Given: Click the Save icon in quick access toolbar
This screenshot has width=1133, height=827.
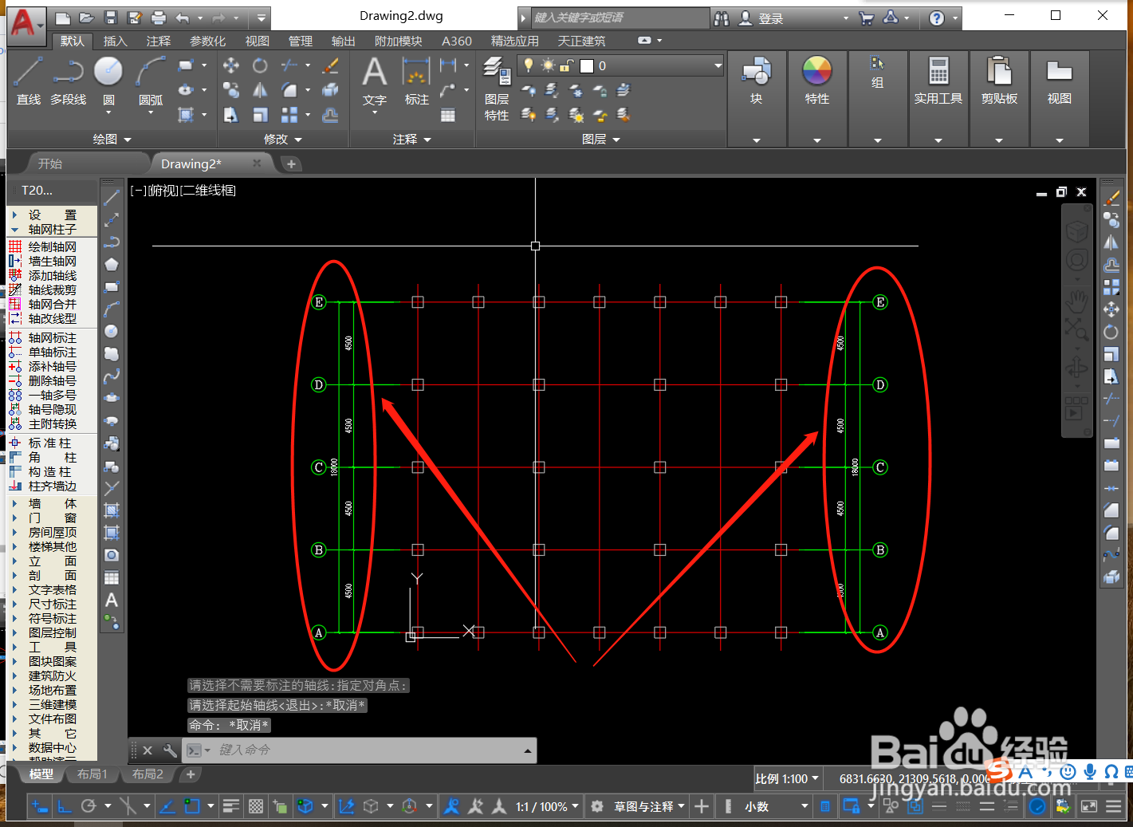Looking at the screenshot, I should [x=111, y=18].
